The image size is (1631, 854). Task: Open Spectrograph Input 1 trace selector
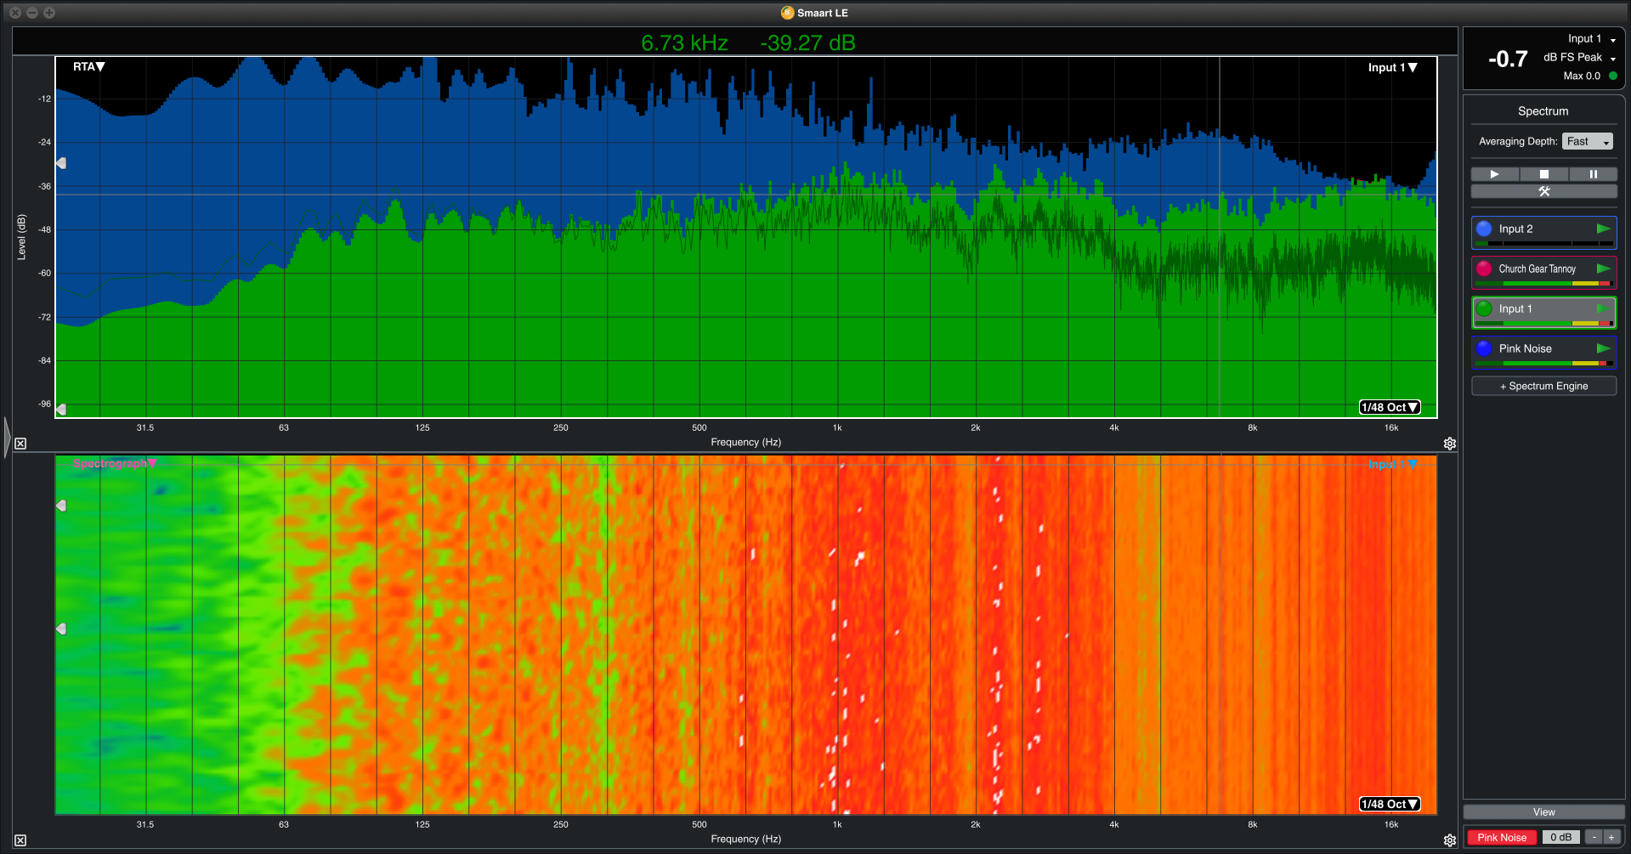click(x=1392, y=464)
